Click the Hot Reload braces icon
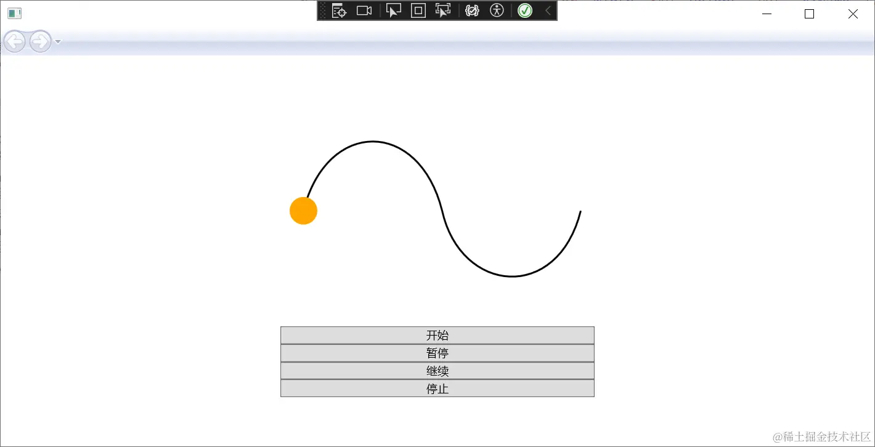Image resolution: width=875 pixels, height=447 pixels. [x=472, y=10]
